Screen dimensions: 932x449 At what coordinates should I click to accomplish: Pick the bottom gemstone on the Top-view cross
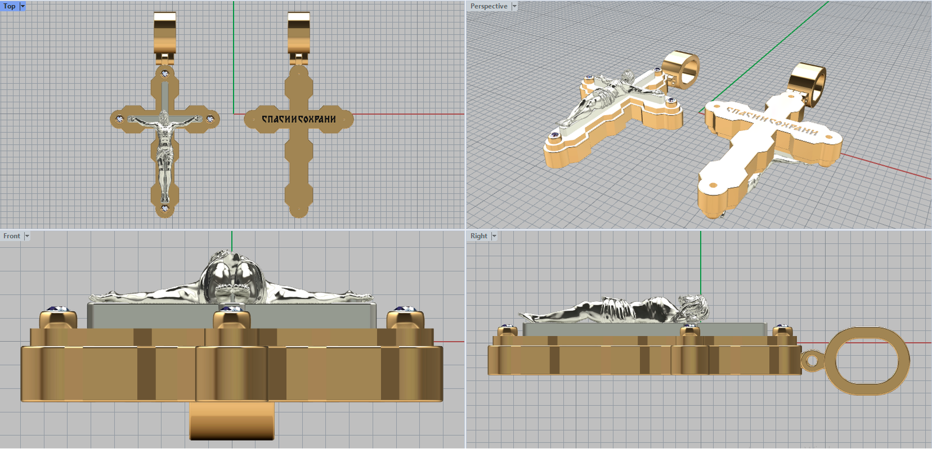pyautogui.click(x=165, y=208)
